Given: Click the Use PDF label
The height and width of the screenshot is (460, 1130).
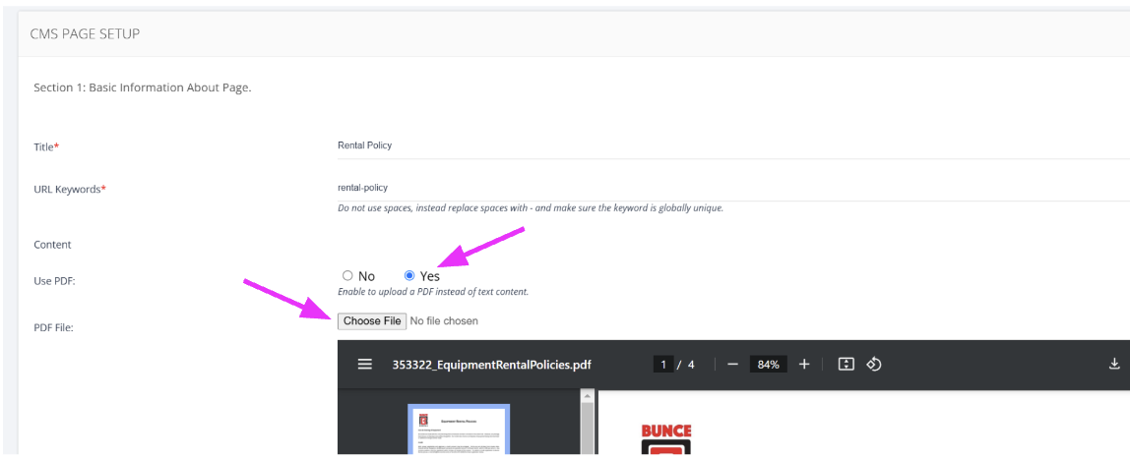Looking at the screenshot, I should [x=55, y=281].
